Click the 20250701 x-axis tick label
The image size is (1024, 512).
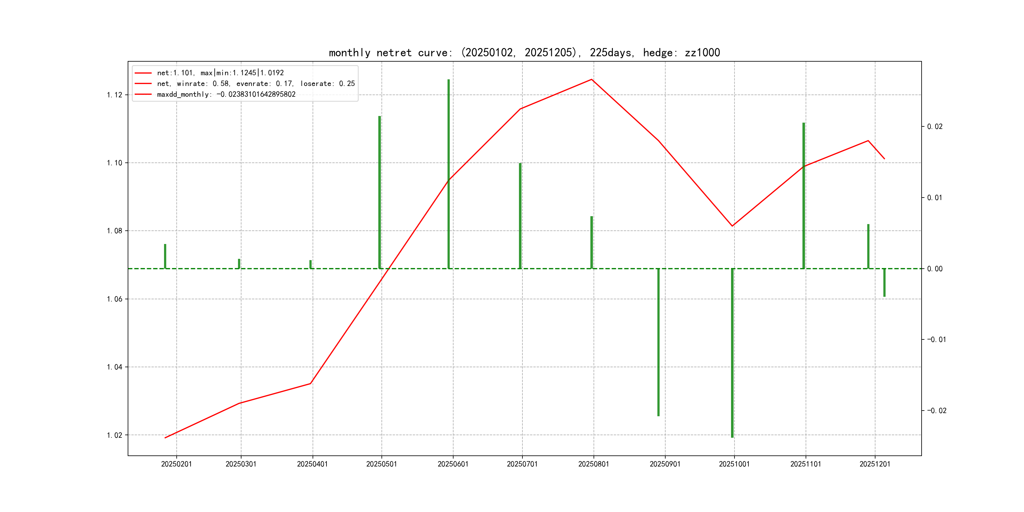pos(522,464)
